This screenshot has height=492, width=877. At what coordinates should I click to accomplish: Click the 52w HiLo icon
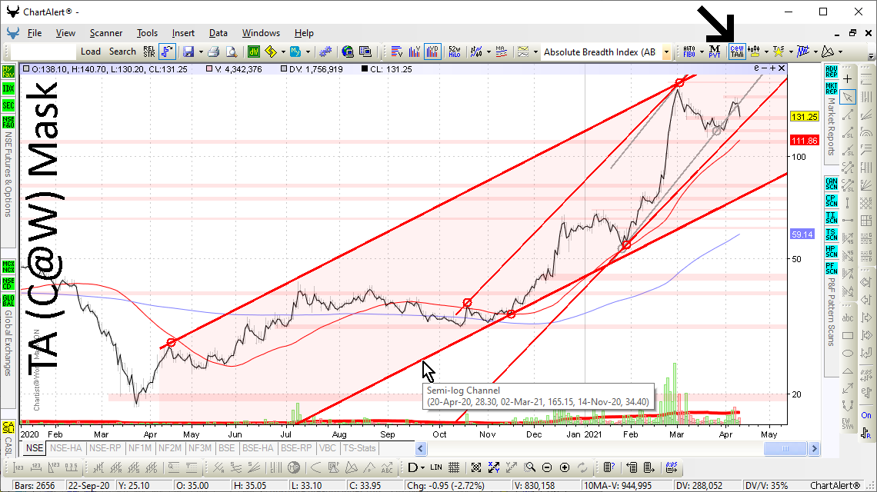tap(454, 52)
